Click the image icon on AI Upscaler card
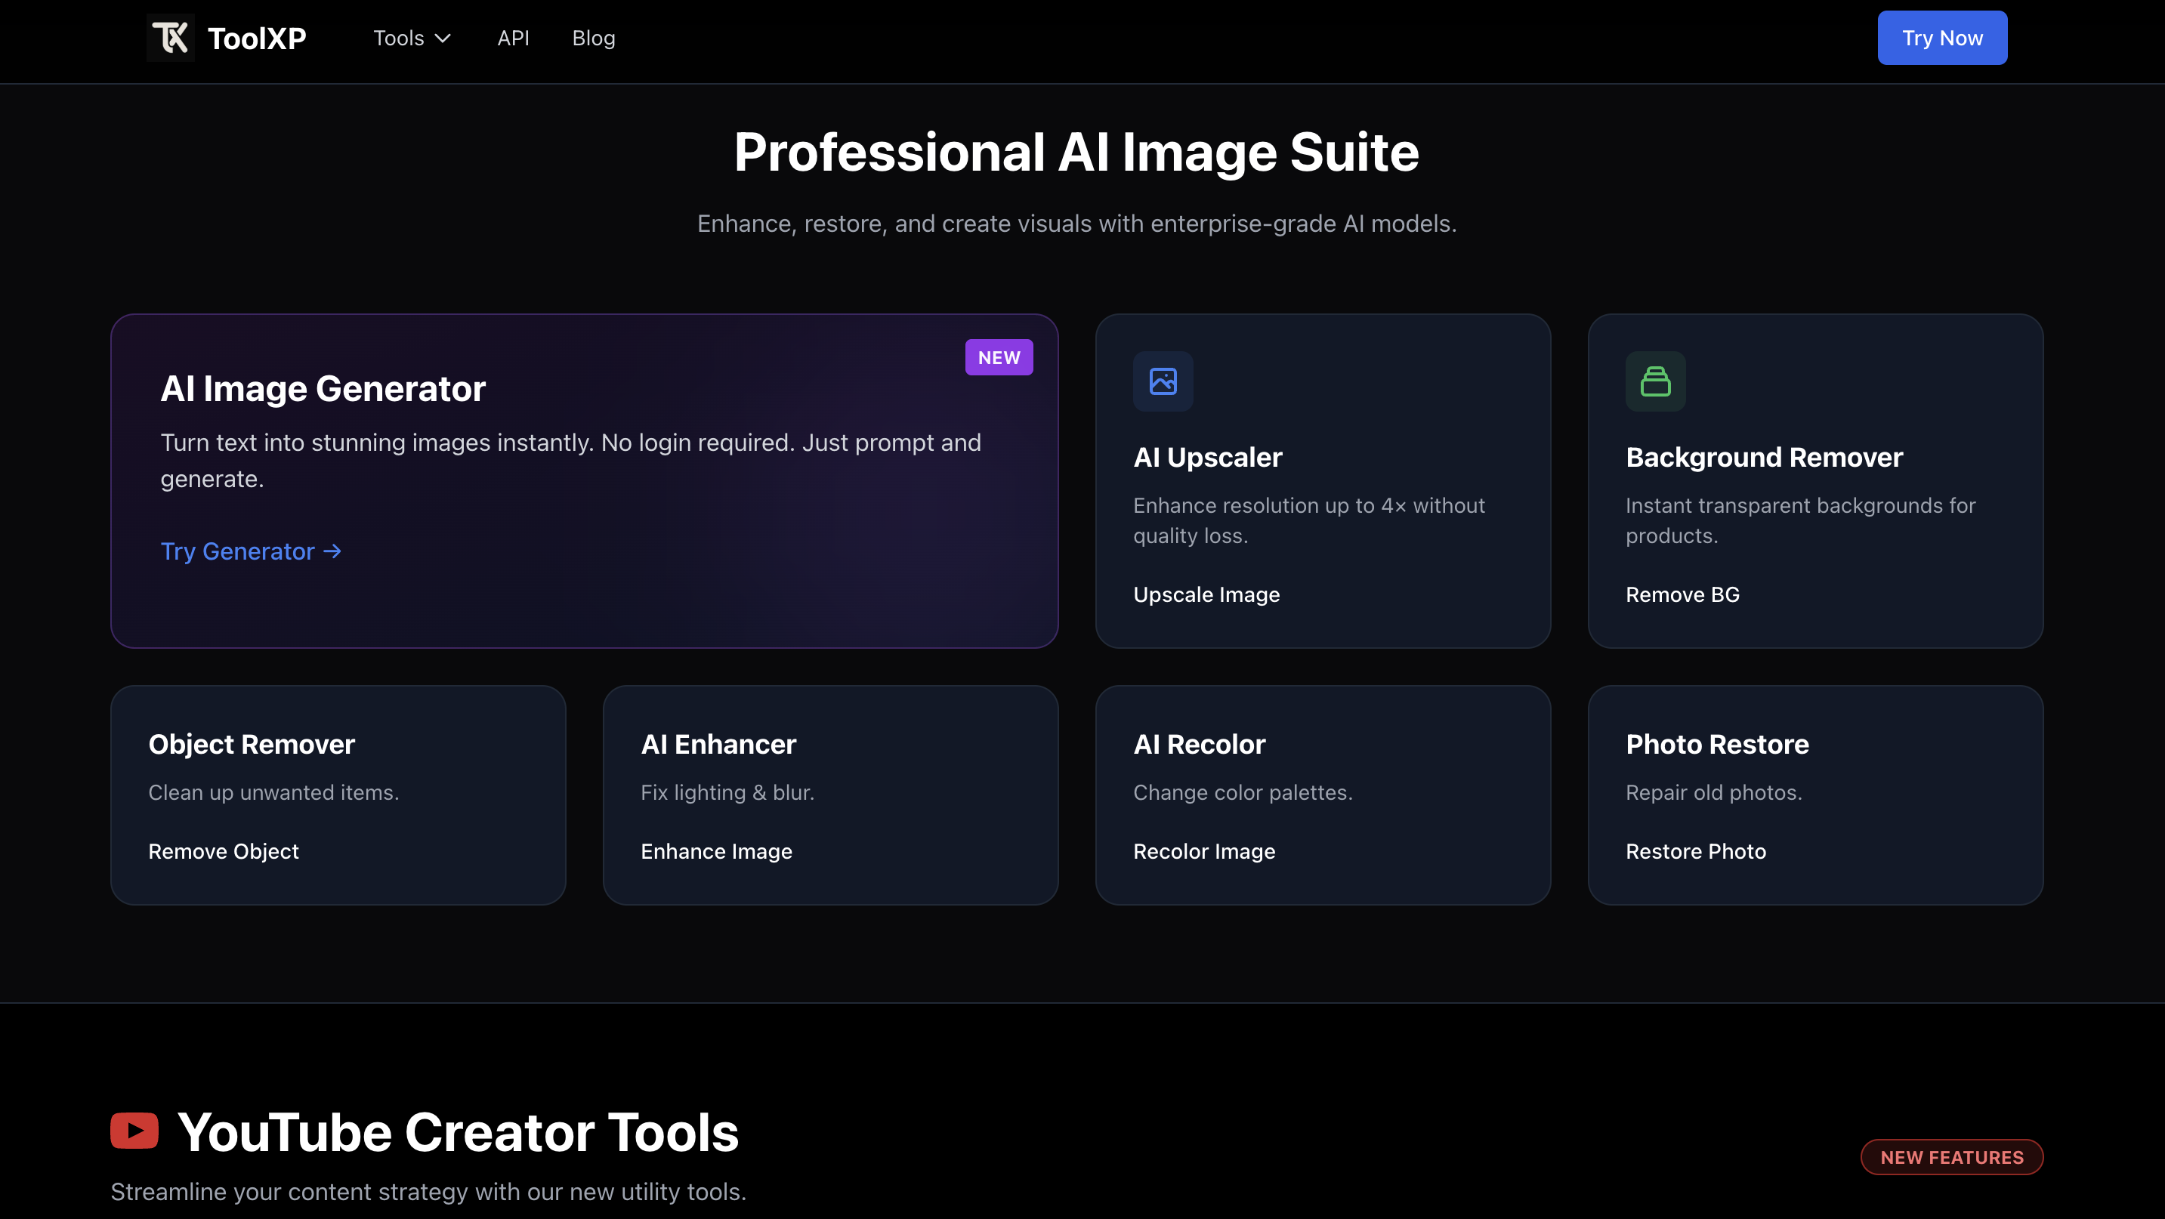The height and width of the screenshot is (1219, 2165). pos(1163,381)
